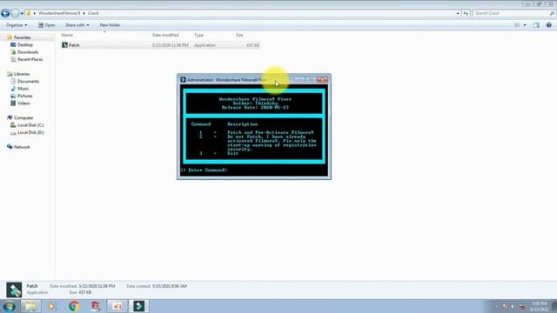
Task: Open the red swirl taskbar app
Action: point(95,306)
